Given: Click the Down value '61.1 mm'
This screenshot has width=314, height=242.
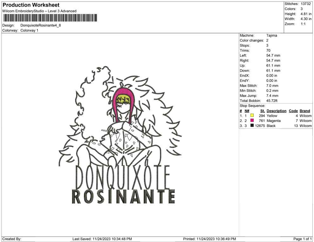Looking at the screenshot, I should 273,71.
